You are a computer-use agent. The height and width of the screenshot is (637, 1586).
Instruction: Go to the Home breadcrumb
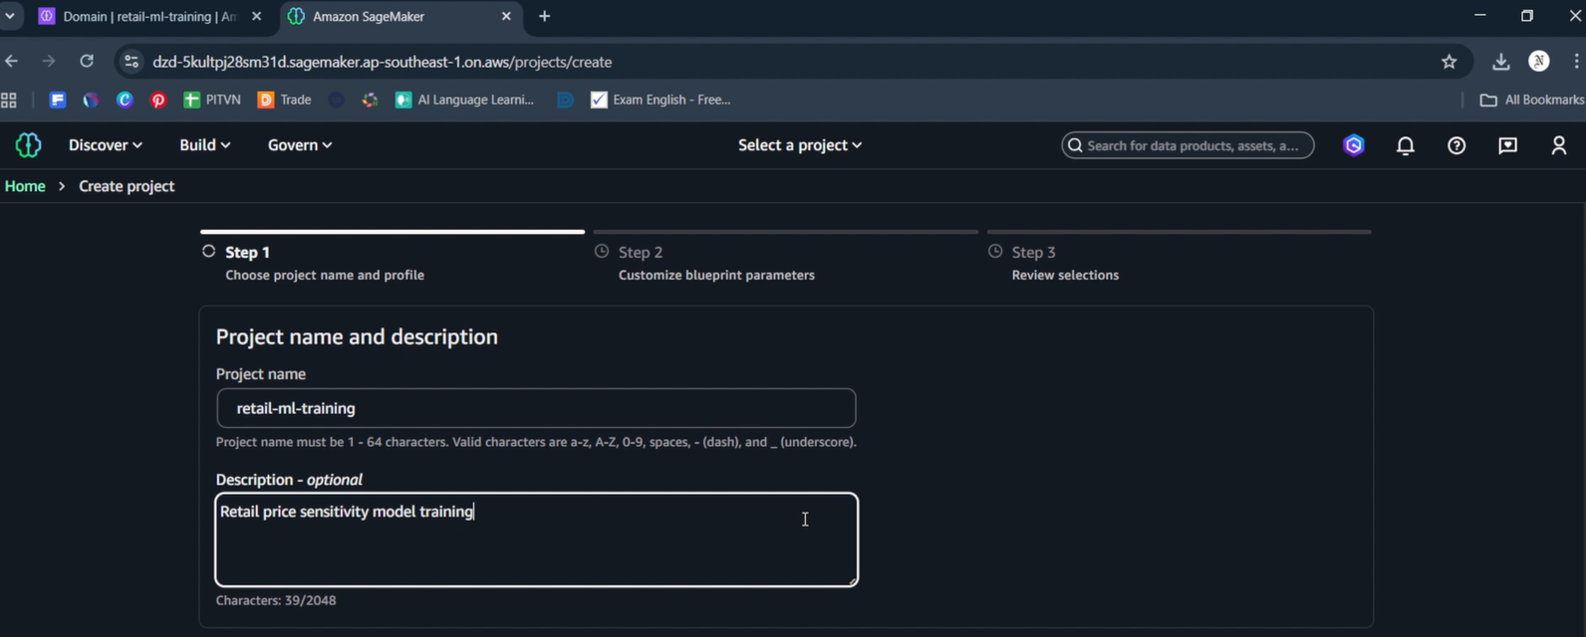tap(25, 186)
